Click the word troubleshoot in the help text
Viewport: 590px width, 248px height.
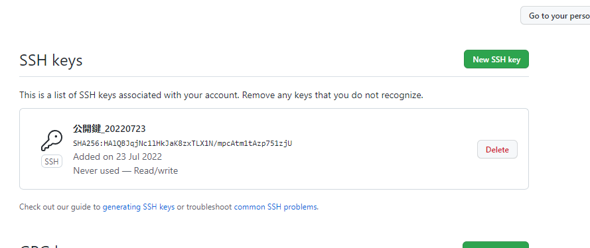point(209,207)
